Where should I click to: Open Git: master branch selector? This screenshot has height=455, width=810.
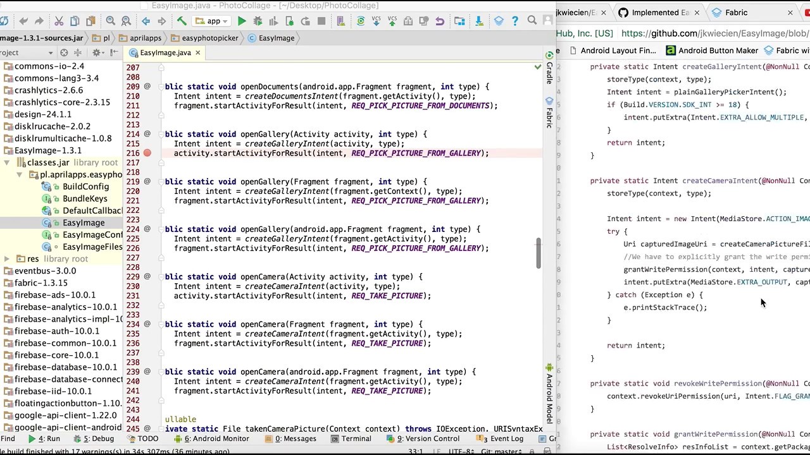pos(501,451)
